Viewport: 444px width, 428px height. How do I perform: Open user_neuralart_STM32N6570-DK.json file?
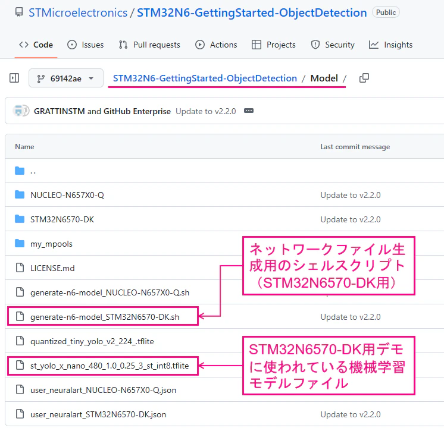click(x=98, y=414)
